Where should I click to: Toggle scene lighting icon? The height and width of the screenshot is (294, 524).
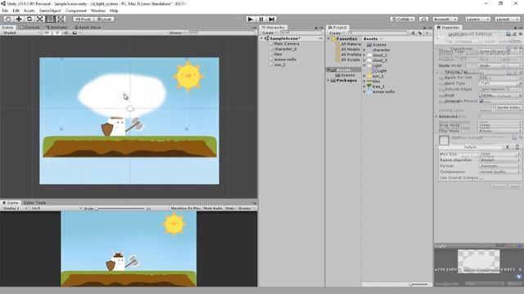pos(57,33)
